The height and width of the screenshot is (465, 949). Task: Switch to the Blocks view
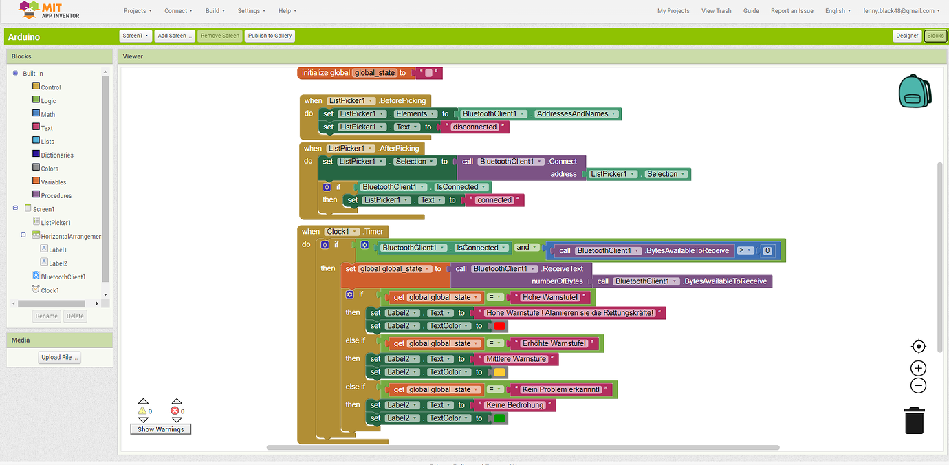pos(935,36)
